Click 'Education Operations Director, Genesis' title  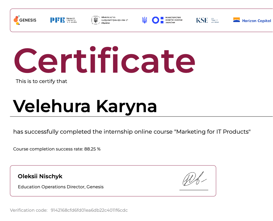[x=61, y=187]
